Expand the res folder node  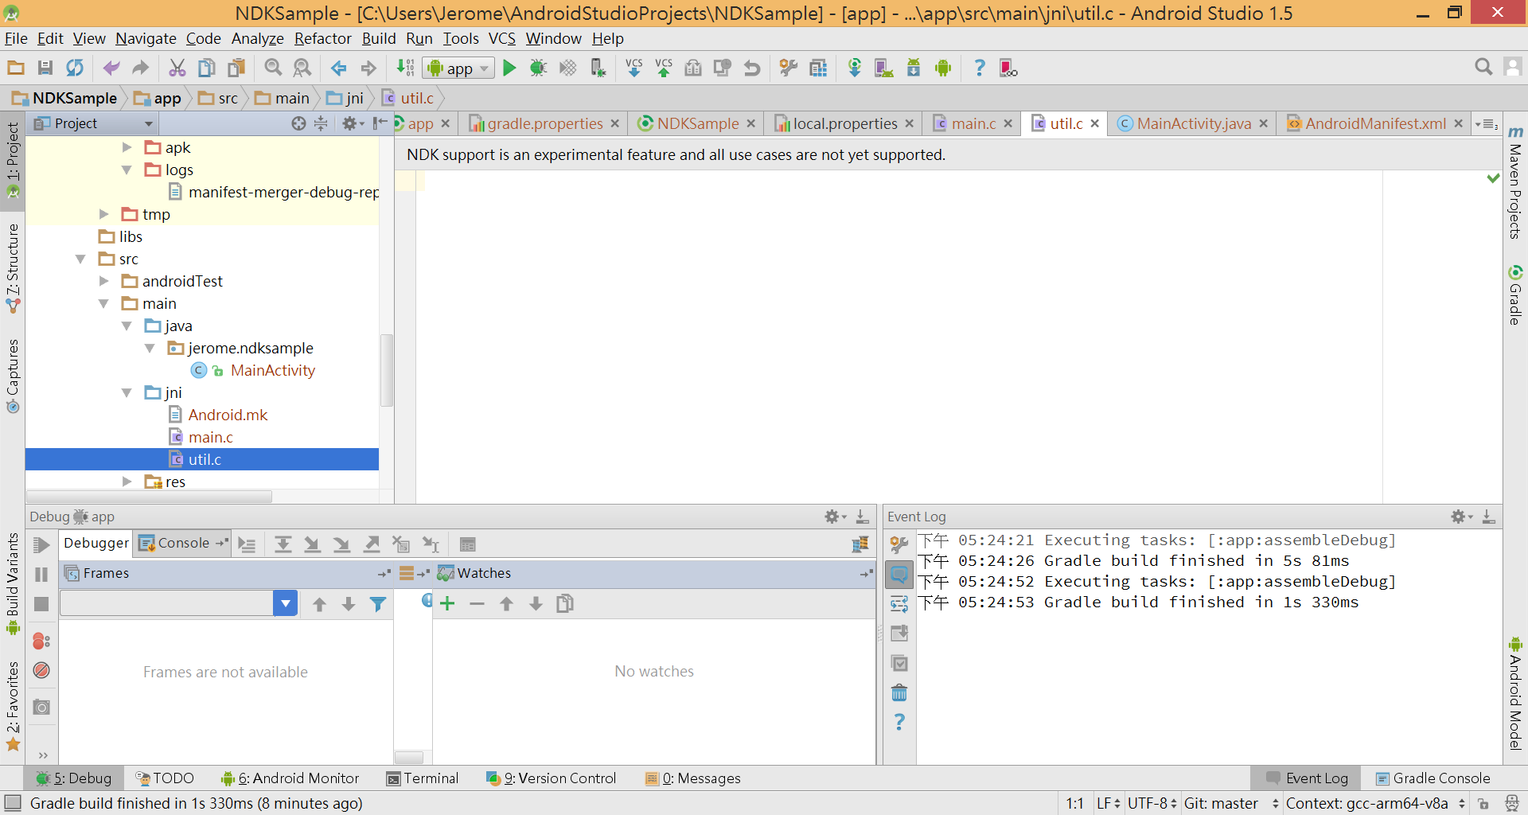127,482
